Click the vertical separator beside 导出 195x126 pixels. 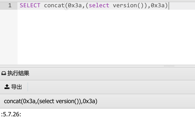[28, 87]
